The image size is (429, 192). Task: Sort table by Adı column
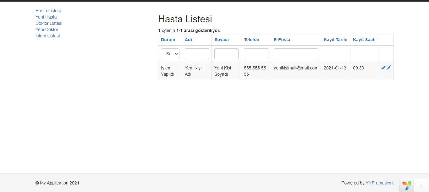tap(188, 40)
